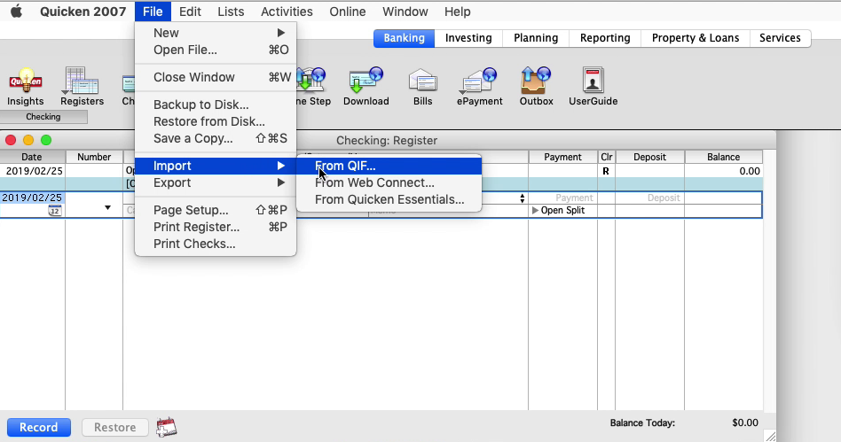Click the Clr column header

[607, 157]
